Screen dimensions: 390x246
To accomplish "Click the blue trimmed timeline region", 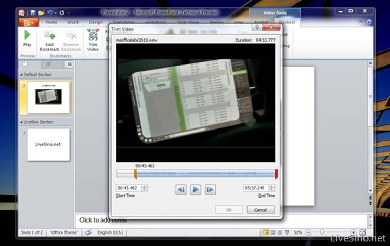I will 206,173.
